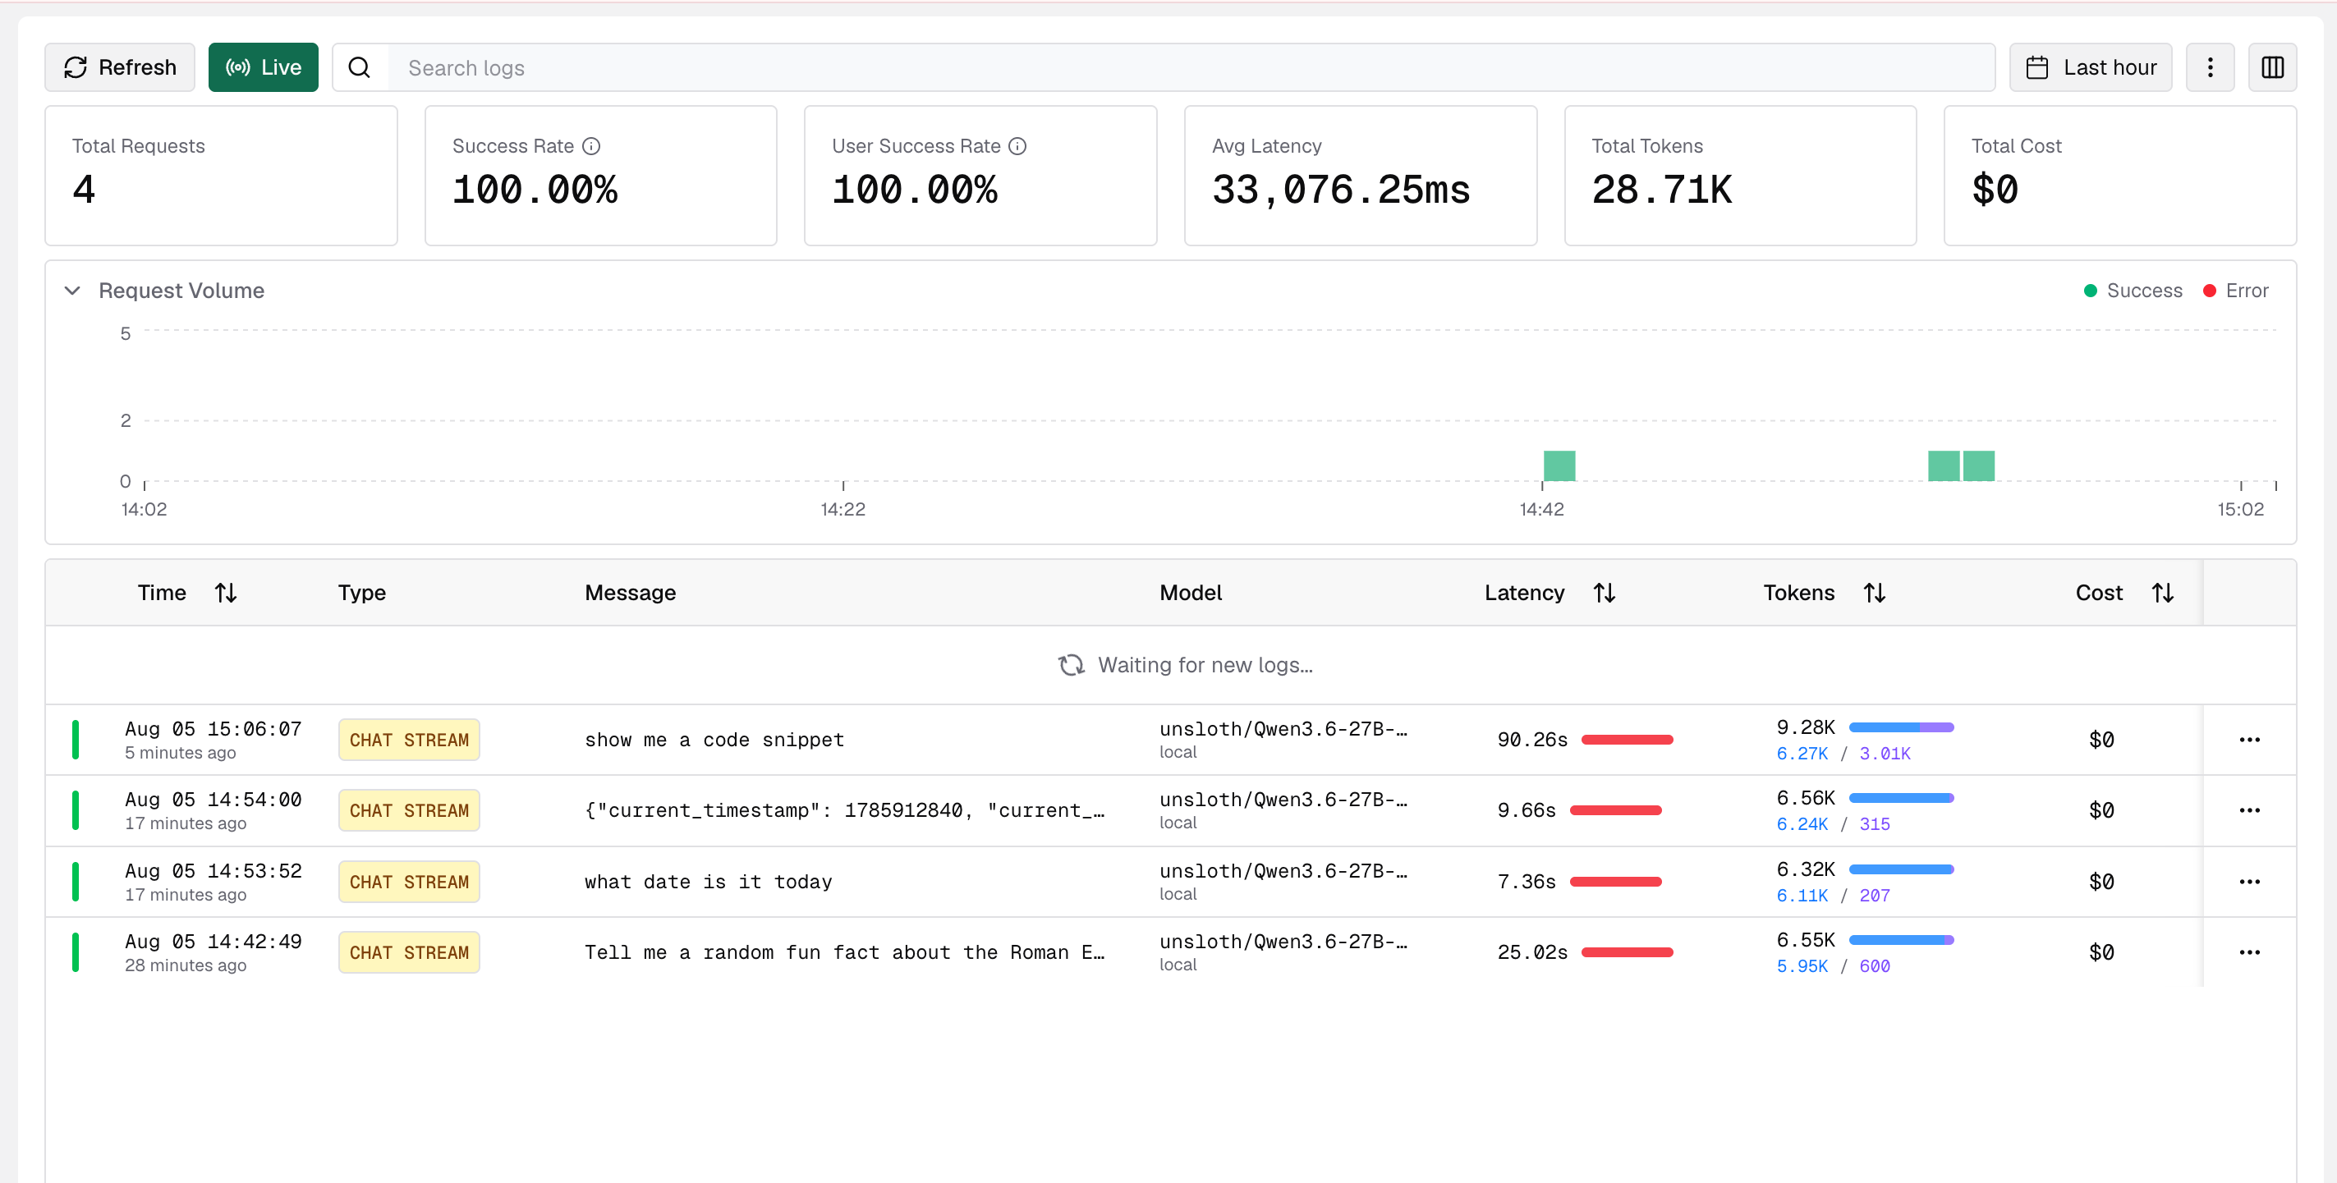
Task: Sort logs by Time column
Action: coord(226,593)
